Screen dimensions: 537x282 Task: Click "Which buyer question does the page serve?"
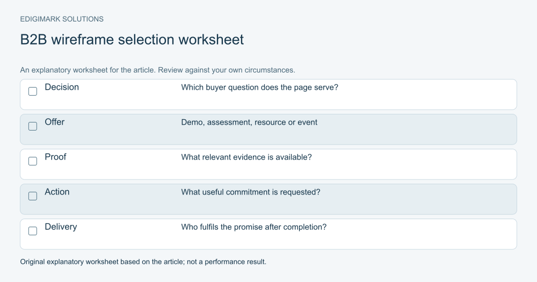259,88
